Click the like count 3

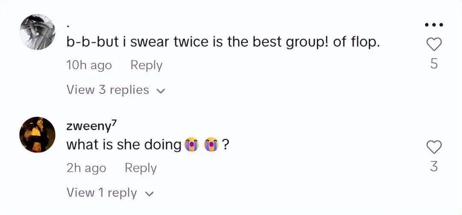point(434,167)
